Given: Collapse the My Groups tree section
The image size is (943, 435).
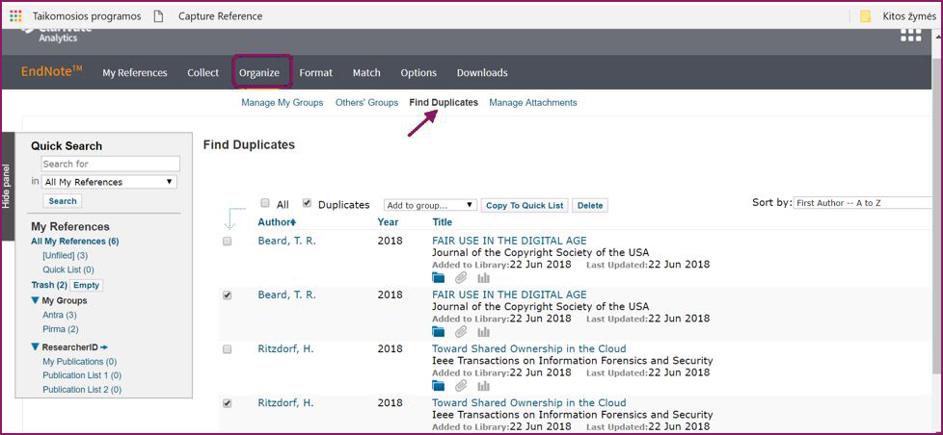Looking at the screenshot, I should click(x=37, y=301).
